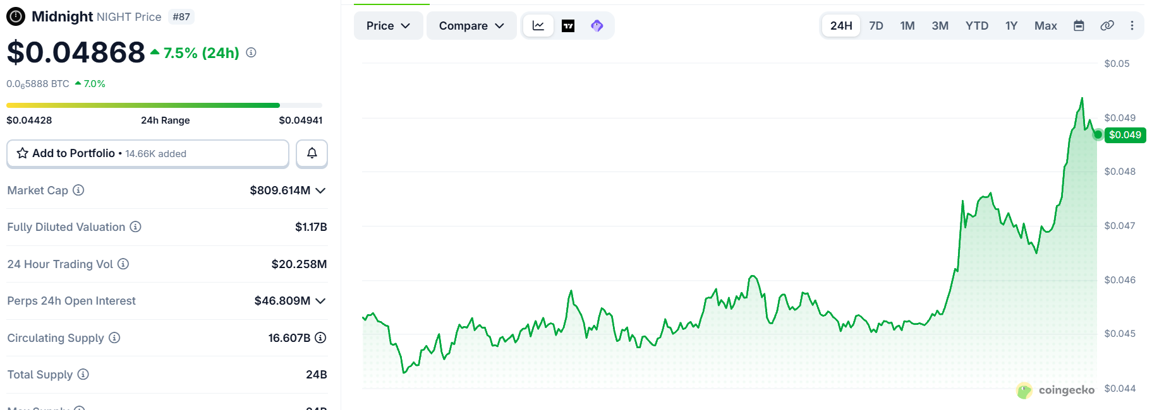Show the Fully Diluted Valuation info icon

(x=135, y=226)
